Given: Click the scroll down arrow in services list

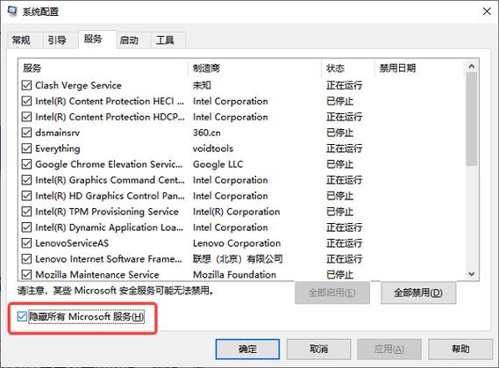Looking at the screenshot, I should [x=472, y=274].
